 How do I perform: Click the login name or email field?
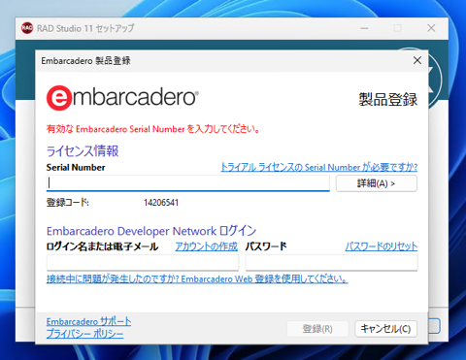(143, 262)
